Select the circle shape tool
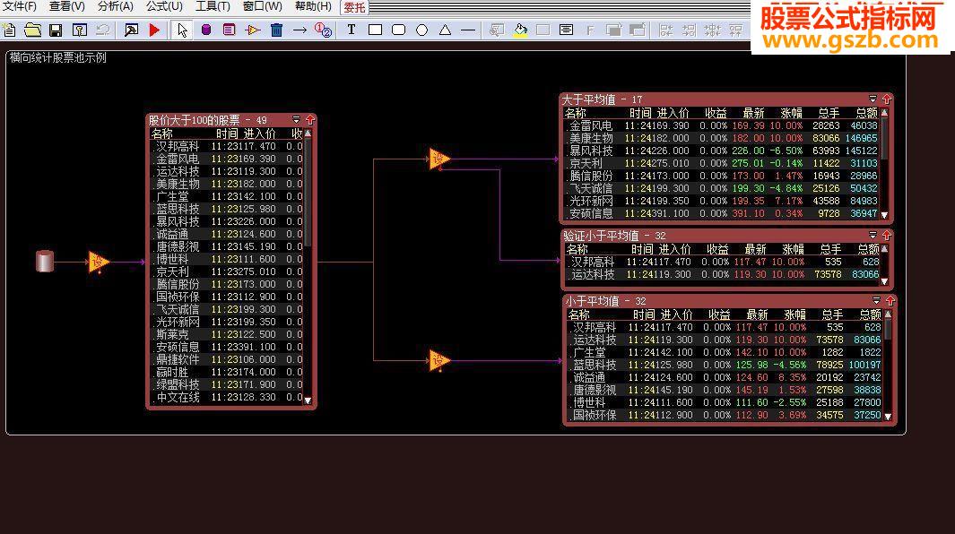955x534 pixels. 421,30
